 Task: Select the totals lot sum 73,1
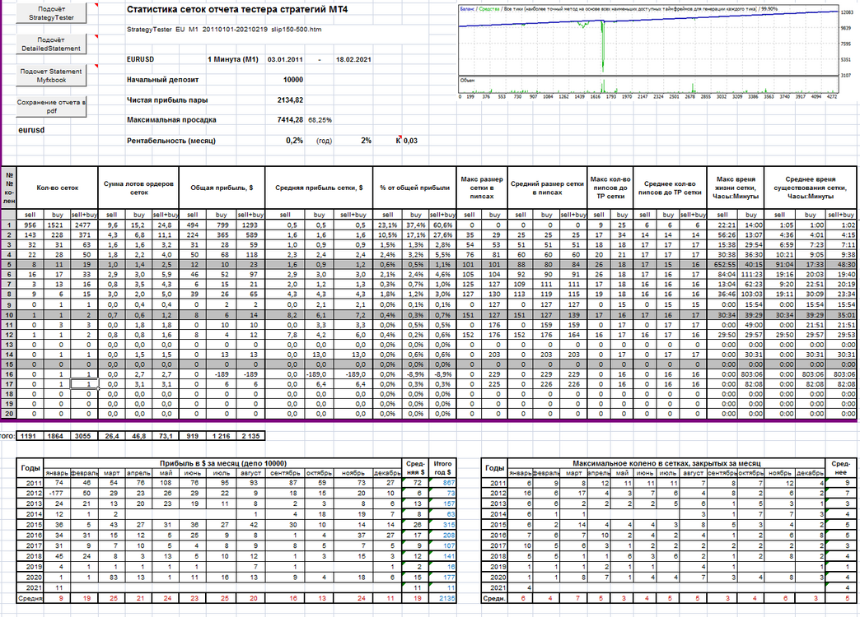pyautogui.click(x=165, y=436)
